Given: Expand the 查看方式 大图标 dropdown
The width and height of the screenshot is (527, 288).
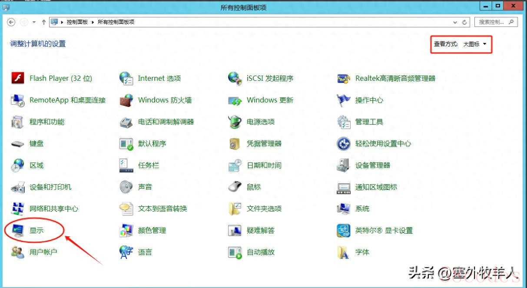Looking at the screenshot, I should point(474,44).
